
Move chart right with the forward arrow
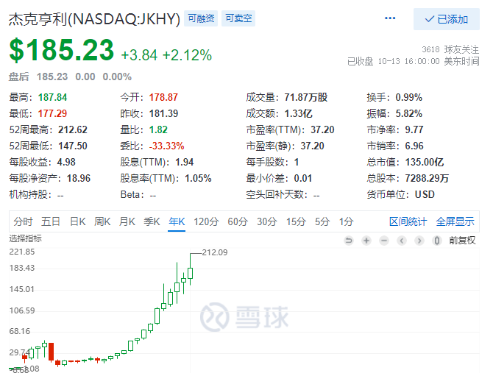click(x=419, y=241)
